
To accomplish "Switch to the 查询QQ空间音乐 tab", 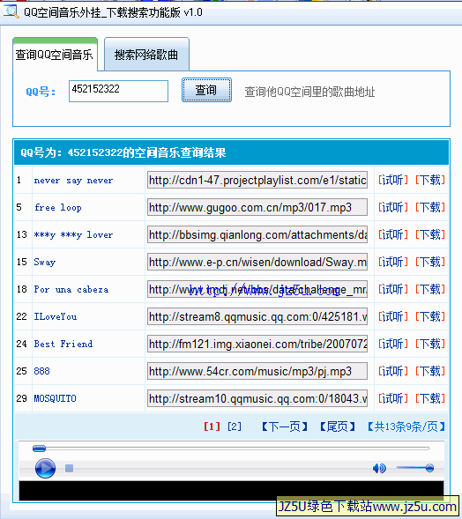I will tap(55, 55).
